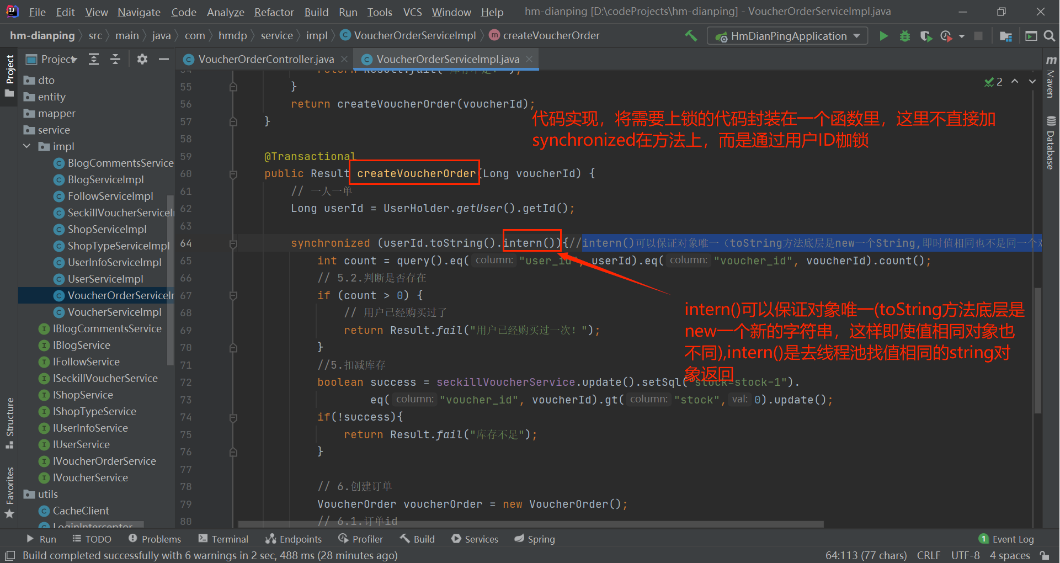1060x563 pixels.
Task: Click the profiler run icon
Action: [946, 36]
